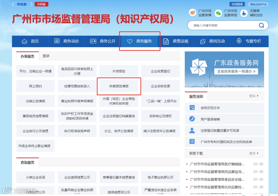Click the wheelchair accessibility icon
Screen dimensions: 278x196
(x=244, y=13)
